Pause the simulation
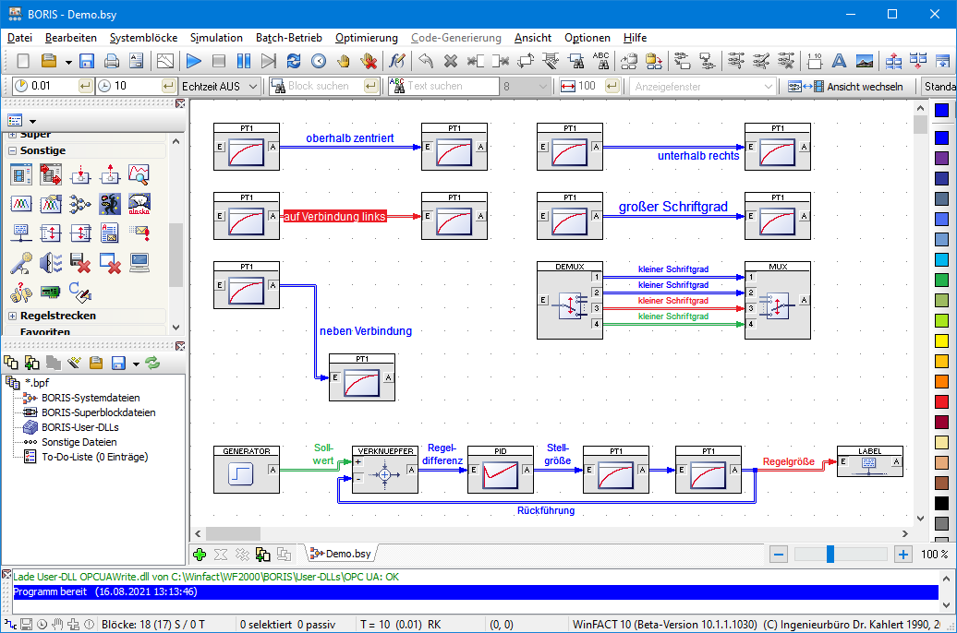The height and width of the screenshot is (633, 957). coord(244,61)
